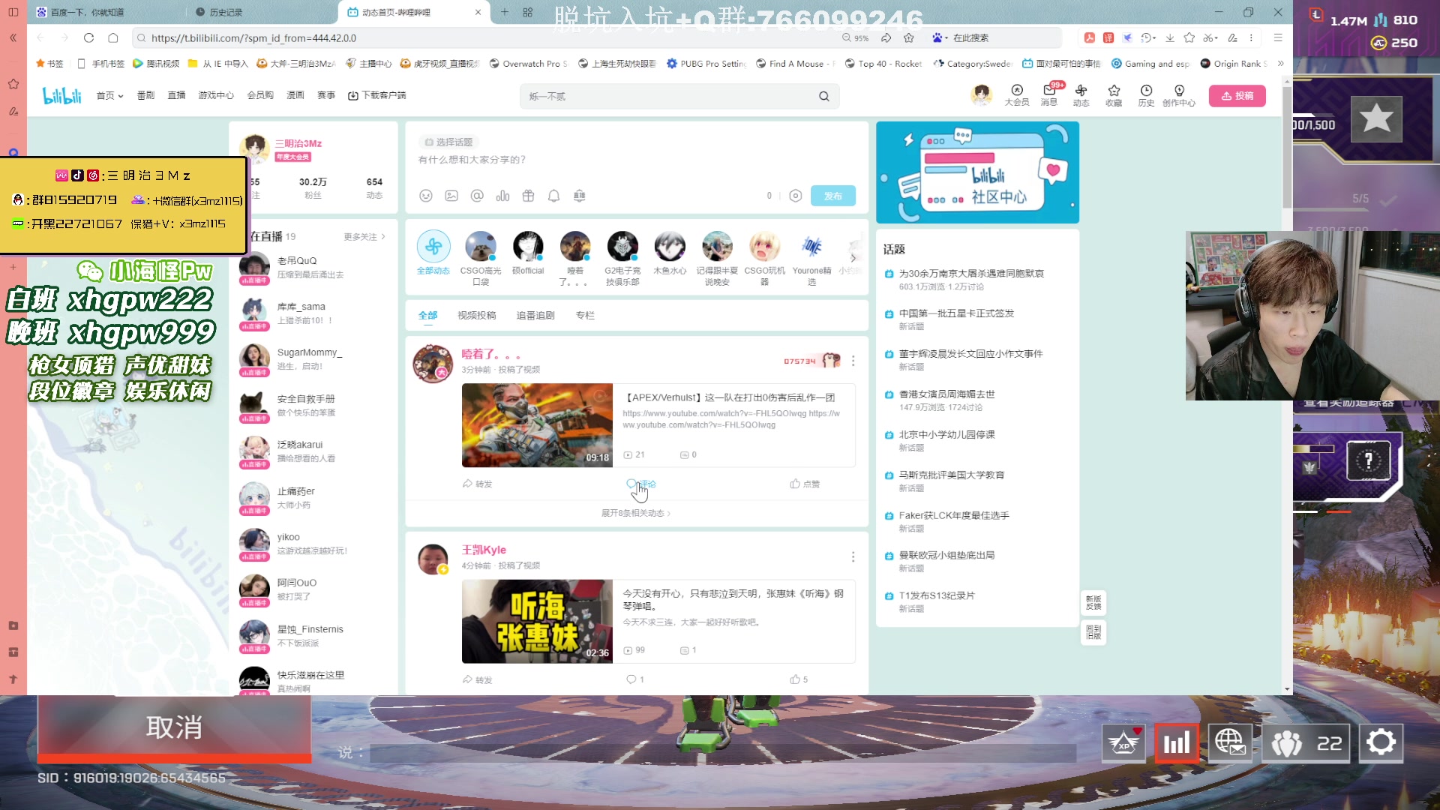Screen dimensions: 1440x810
Task: Open the three-dot menu on 王凯Kyle post
Action: click(853, 556)
